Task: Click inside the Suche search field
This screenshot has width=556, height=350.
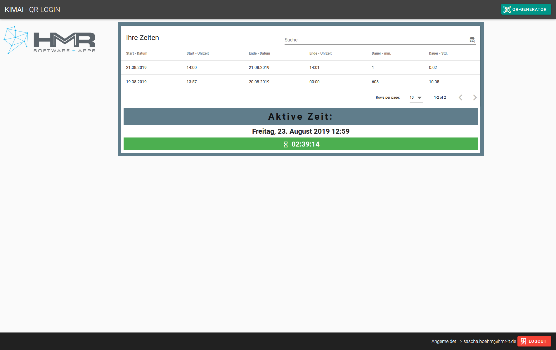Action: [351, 40]
